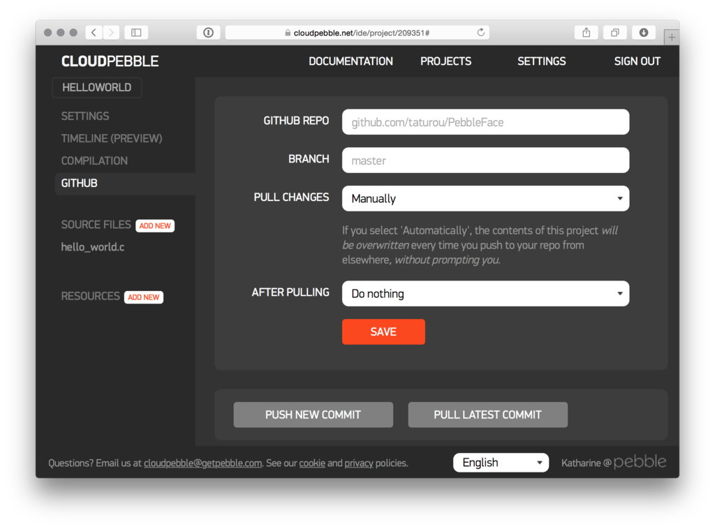Viewport: 715px width, 529px height.
Task: Open Settings in top navigation
Action: 541,61
